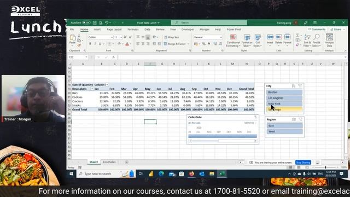The image size is (350, 197).
Task: Clear filter on the City slicer
Action: (x=300, y=86)
